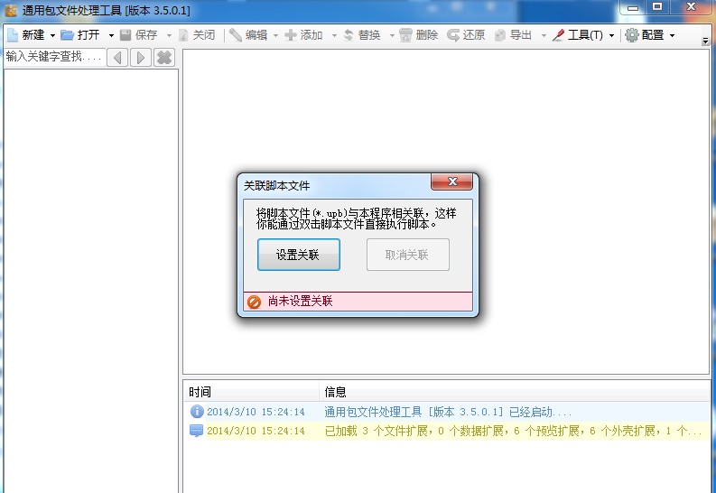Screen dimensions: 716x493
Task: Click the keyword search input field
Action: [54, 57]
